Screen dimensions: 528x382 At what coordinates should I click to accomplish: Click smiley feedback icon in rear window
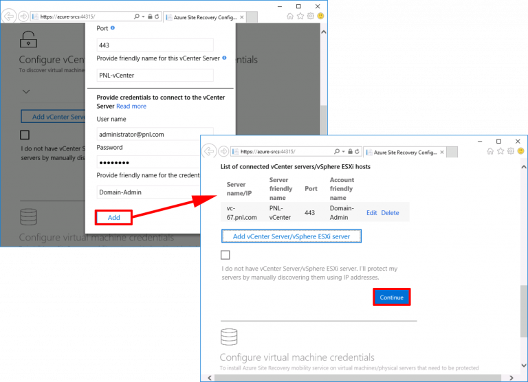pos(320,16)
